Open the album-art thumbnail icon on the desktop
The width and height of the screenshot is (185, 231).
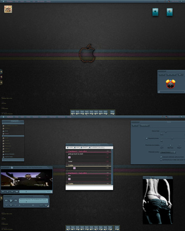point(8,9)
